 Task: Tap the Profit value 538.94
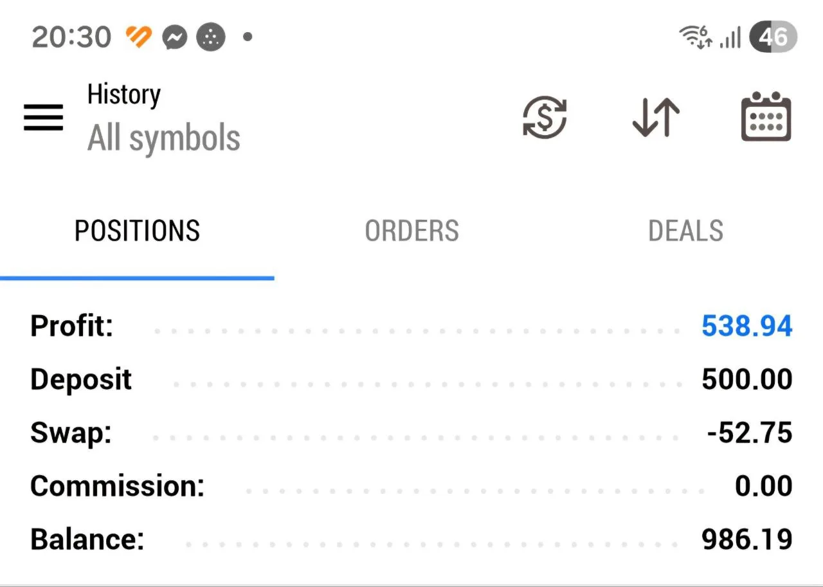coord(746,327)
